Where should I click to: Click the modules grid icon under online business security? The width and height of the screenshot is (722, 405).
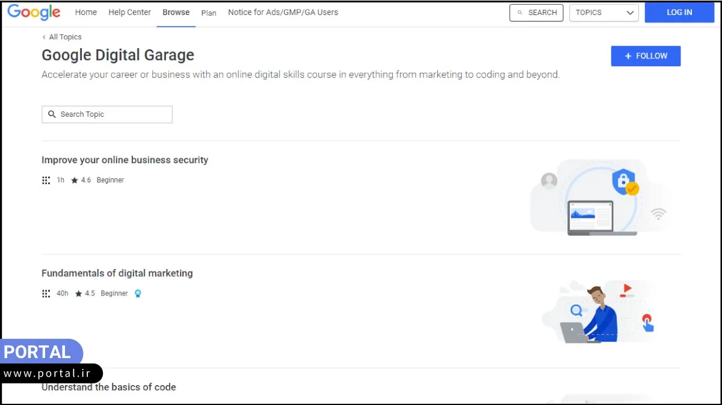tap(46, 179)
